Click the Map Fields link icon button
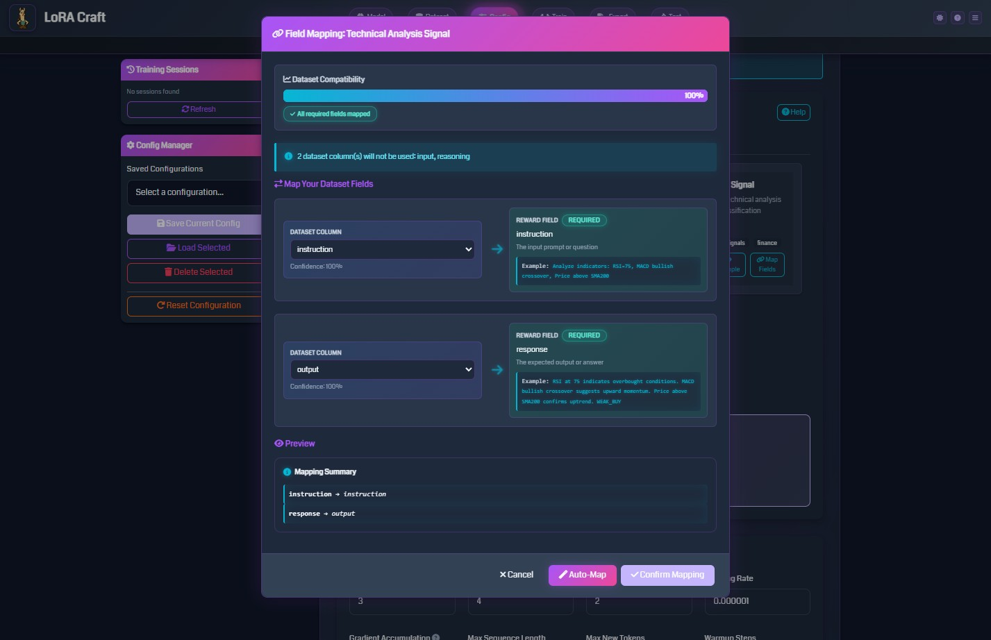The height and width of the screenshot is (640, 991). click(767, 264)
